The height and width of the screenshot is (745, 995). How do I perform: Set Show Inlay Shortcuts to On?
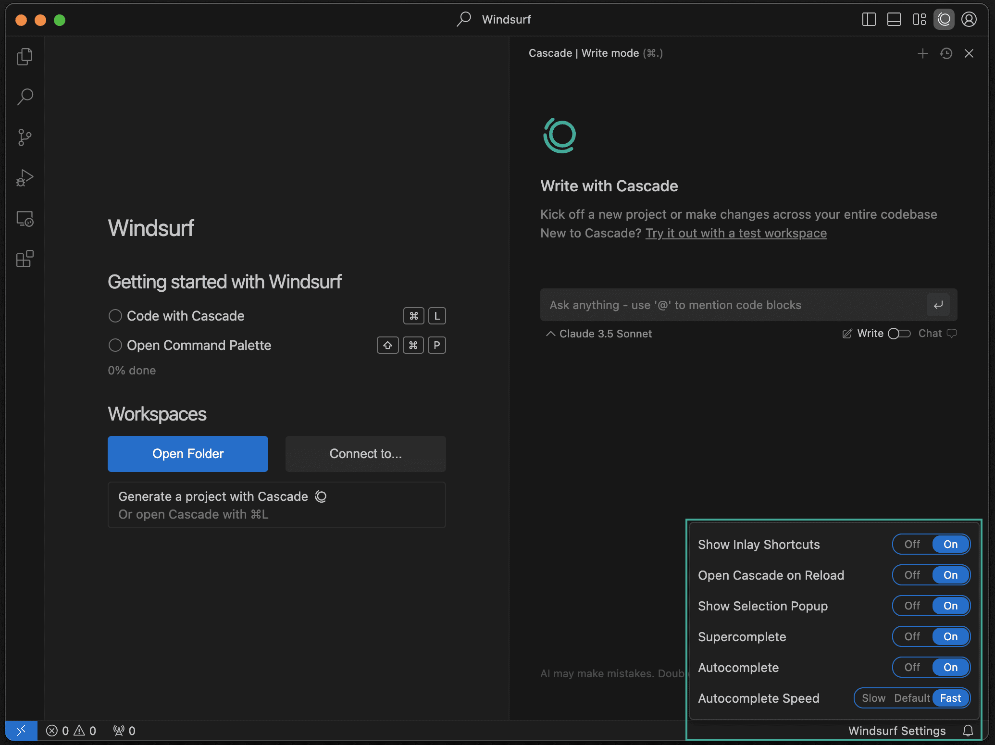(x=950, y=544)
